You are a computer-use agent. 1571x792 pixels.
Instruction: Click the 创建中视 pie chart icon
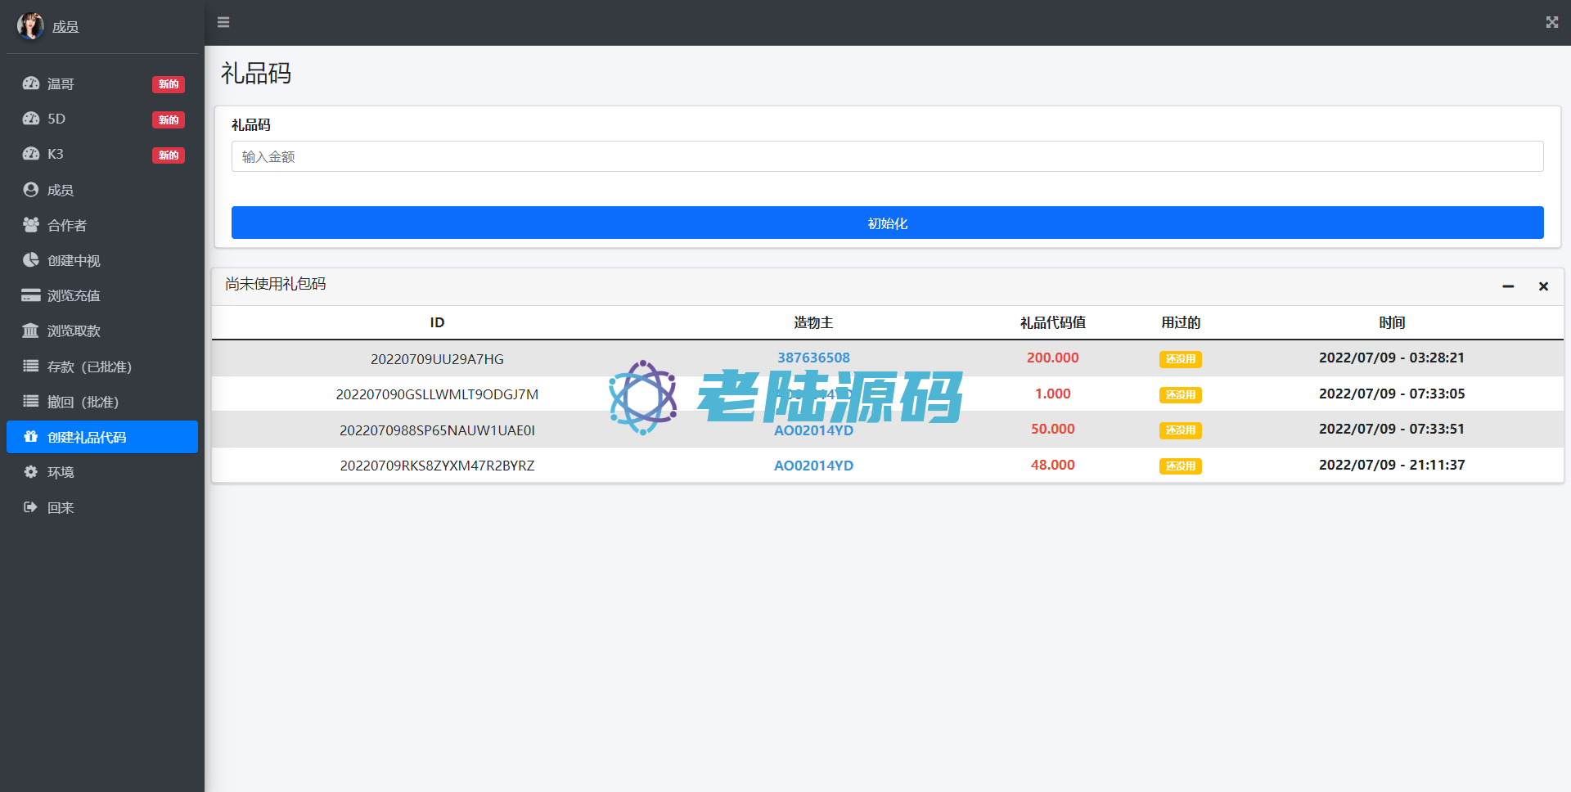point(31,260)
